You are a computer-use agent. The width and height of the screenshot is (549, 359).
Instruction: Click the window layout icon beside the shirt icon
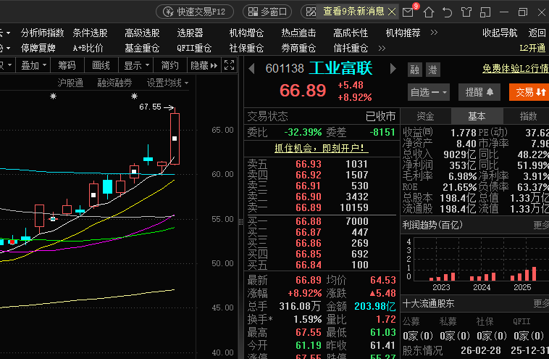[x=485, y=12]
